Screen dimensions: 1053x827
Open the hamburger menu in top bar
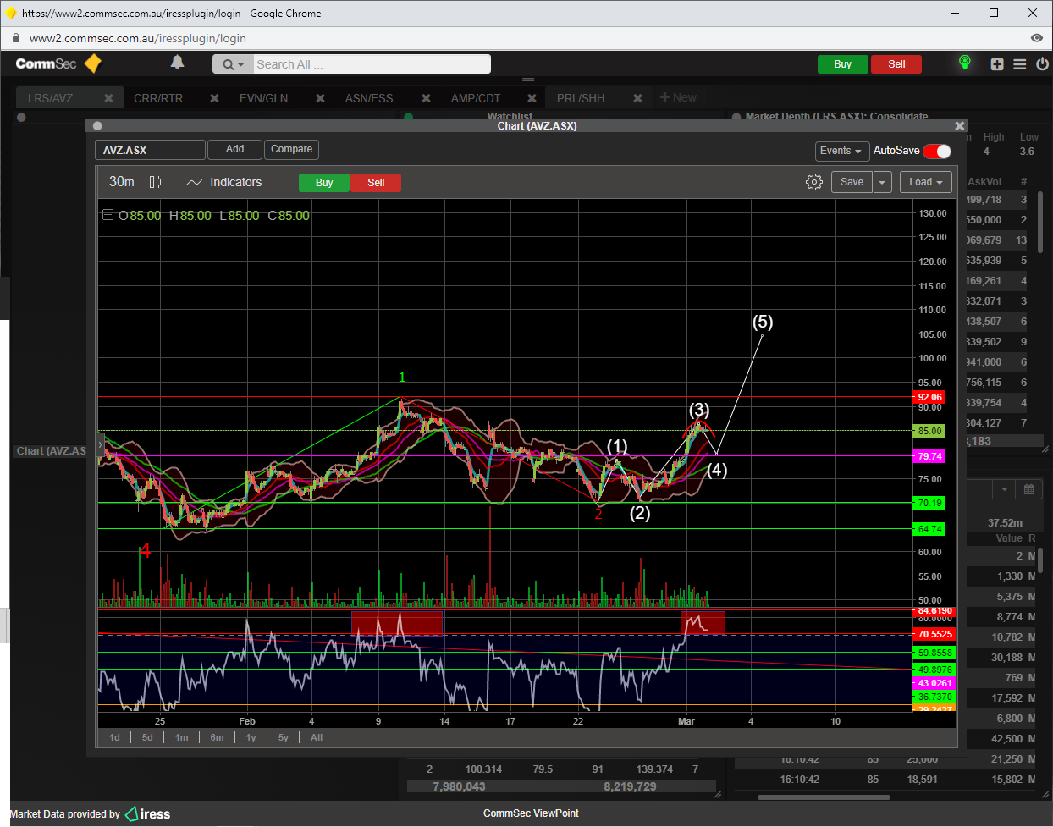[x=1019, y=64]
